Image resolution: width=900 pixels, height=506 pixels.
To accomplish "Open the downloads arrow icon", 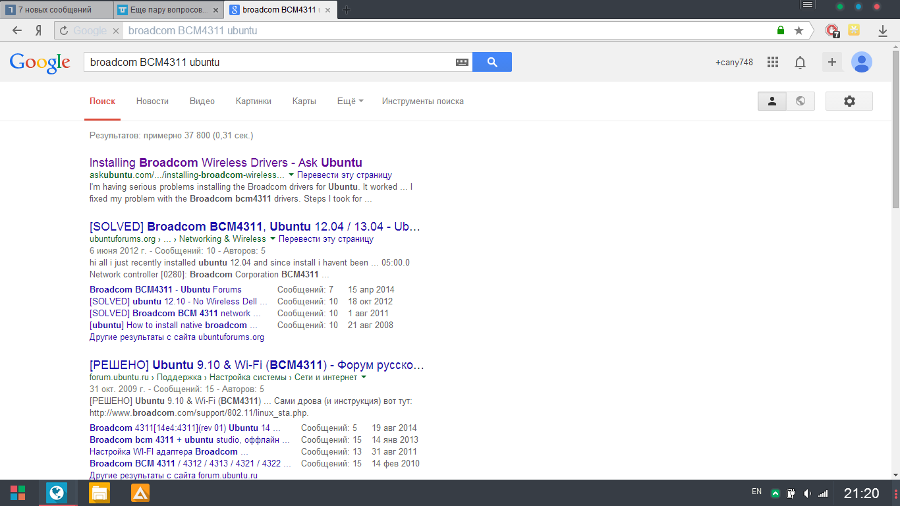I will tap(883, 30).
